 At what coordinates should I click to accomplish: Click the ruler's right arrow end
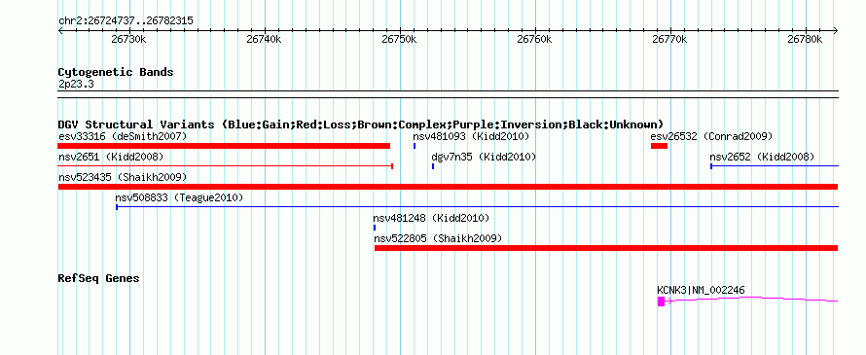836,30
